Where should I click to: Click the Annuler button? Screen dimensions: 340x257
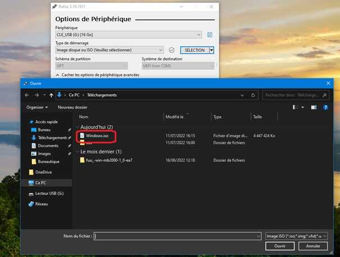pos(313,246)
